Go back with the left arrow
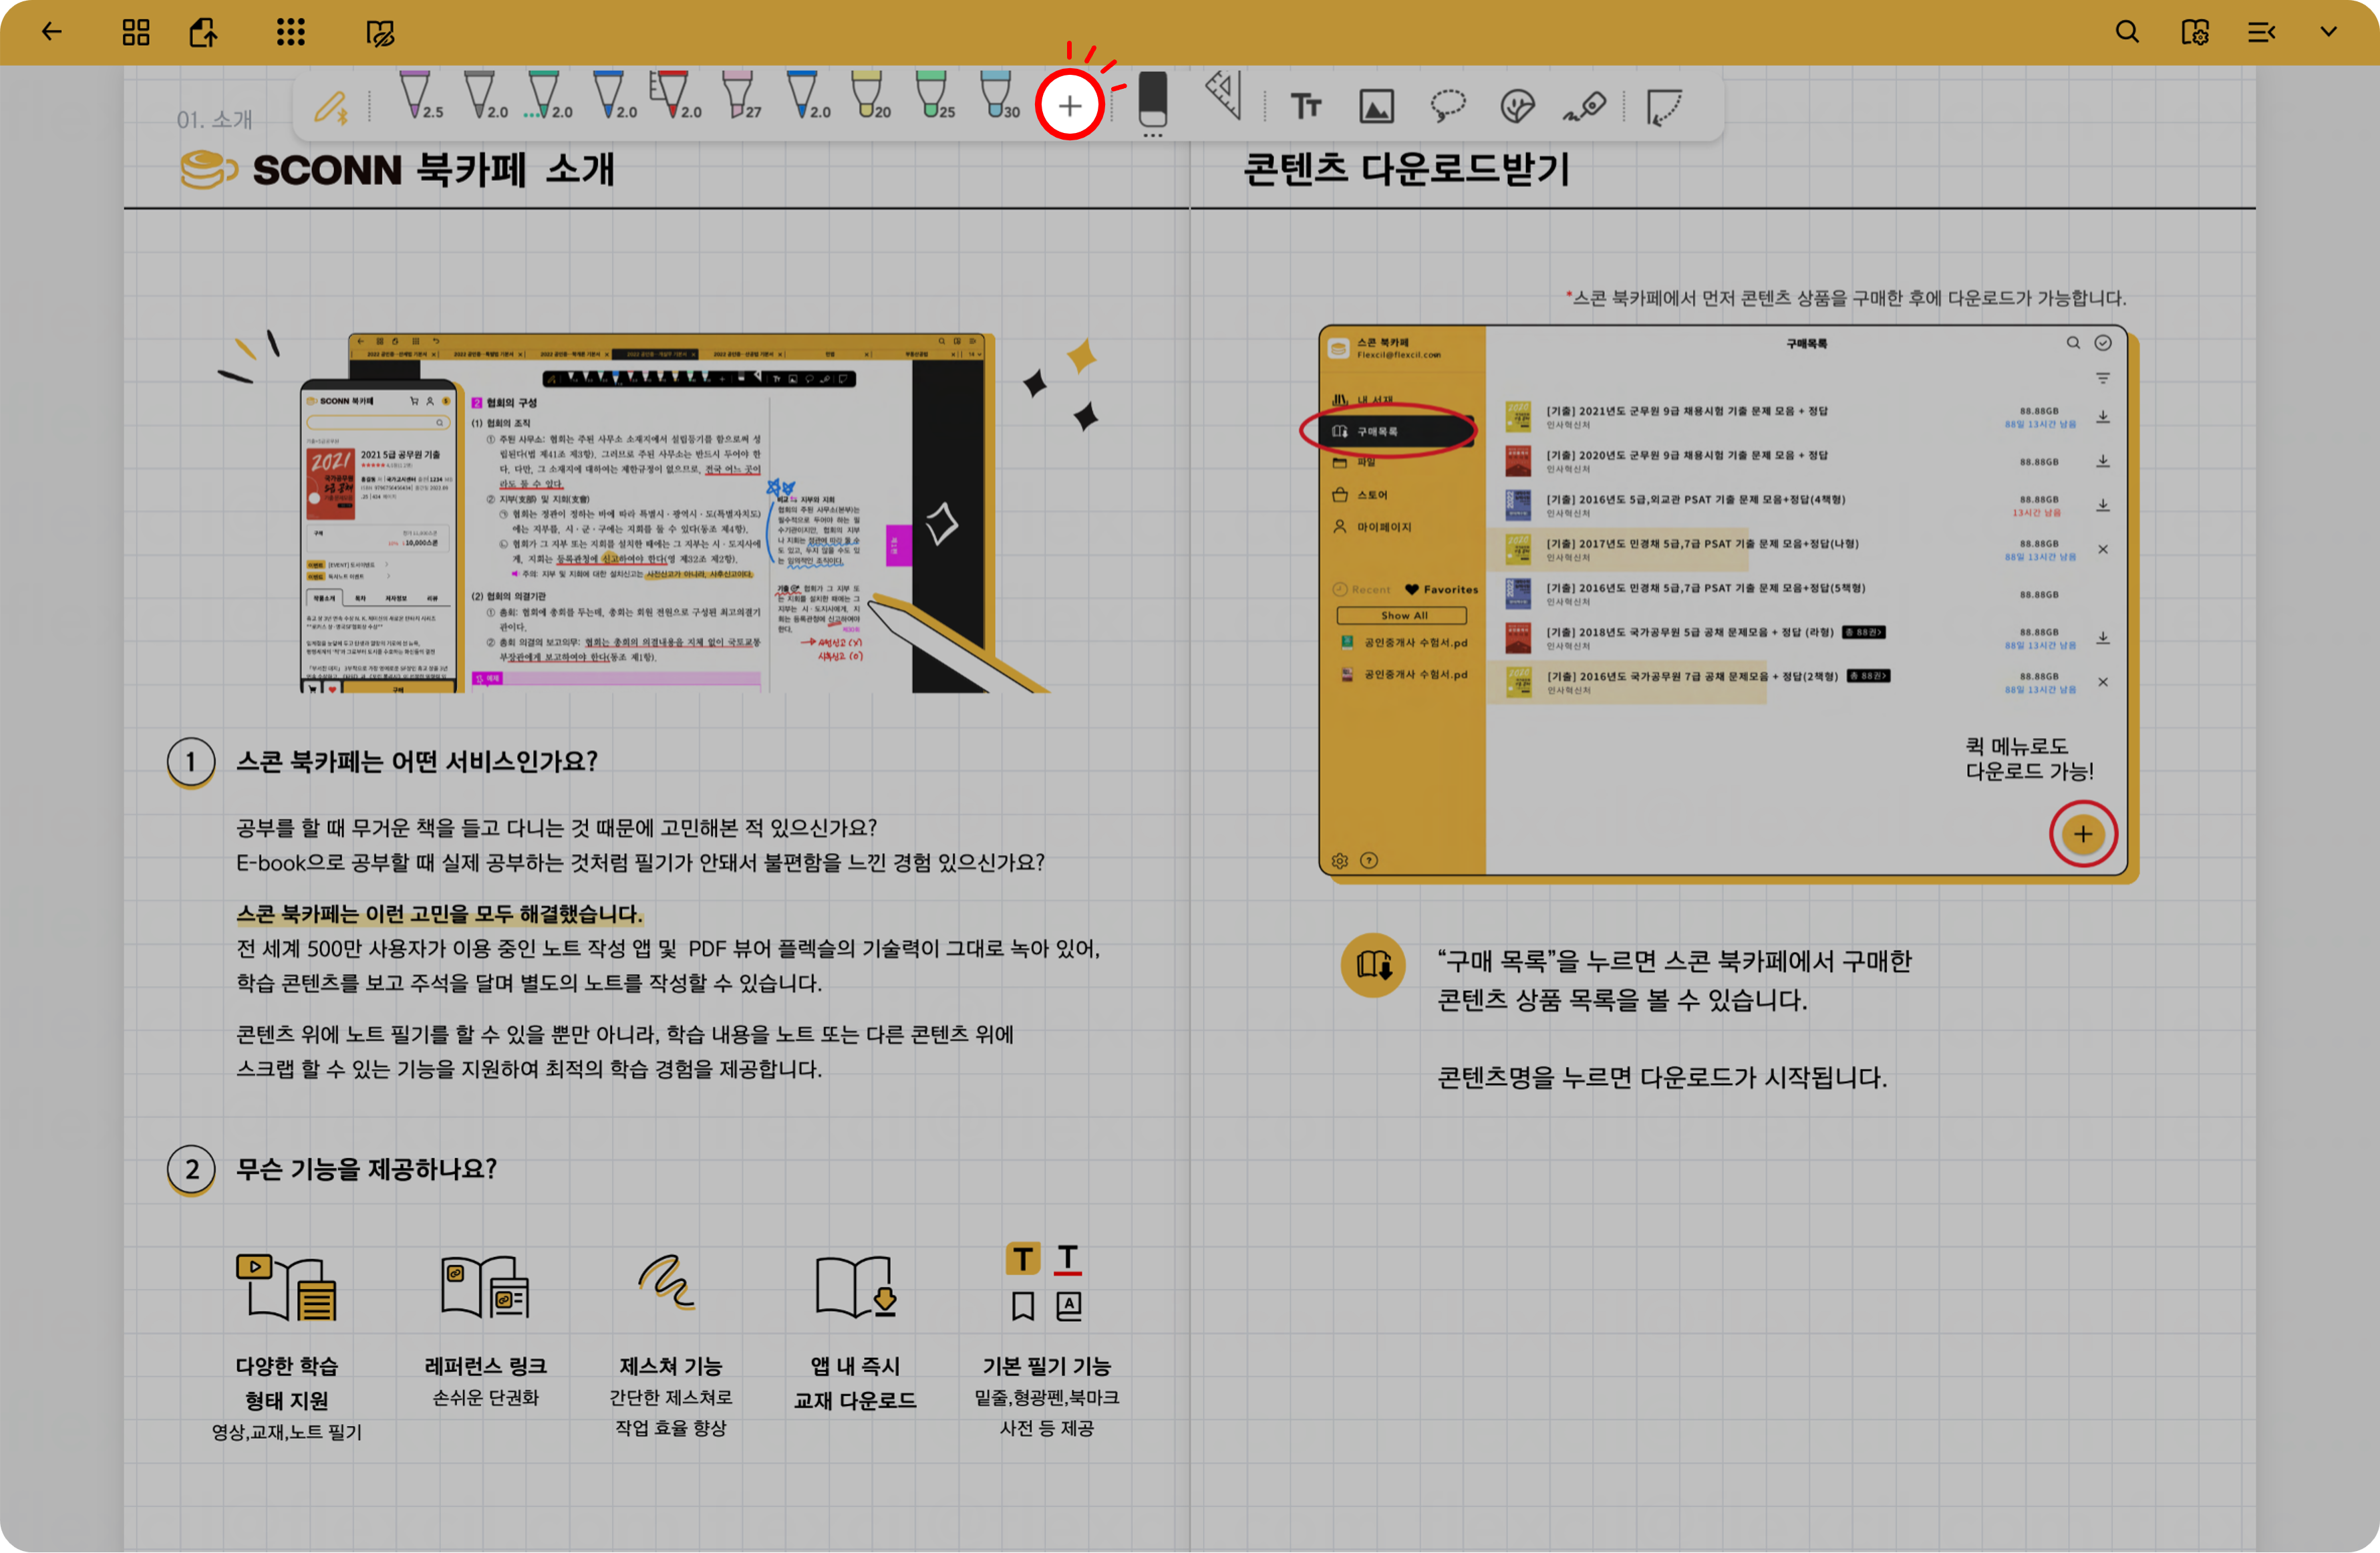This screenshot has width=2380, height=1553. click(x=52, y=32)
